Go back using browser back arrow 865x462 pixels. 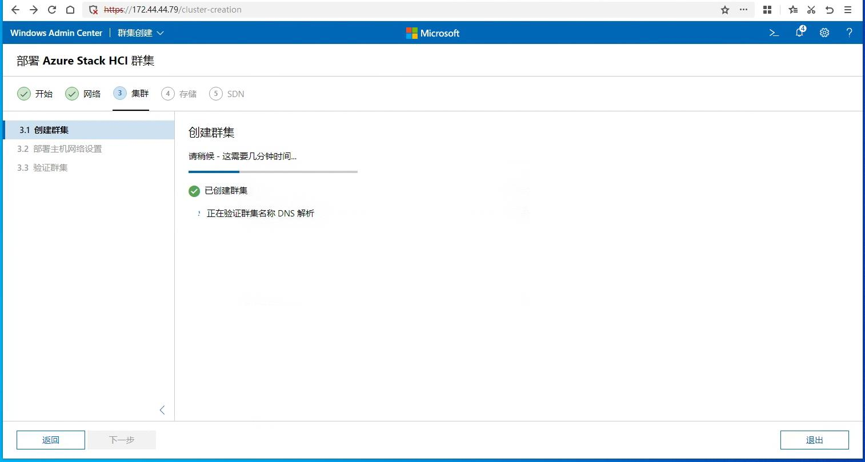coord(15,10)
